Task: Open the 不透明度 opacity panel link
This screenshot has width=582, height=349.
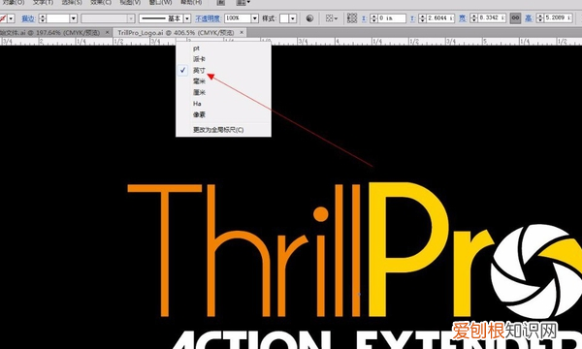Action: [x=208, y=18]
